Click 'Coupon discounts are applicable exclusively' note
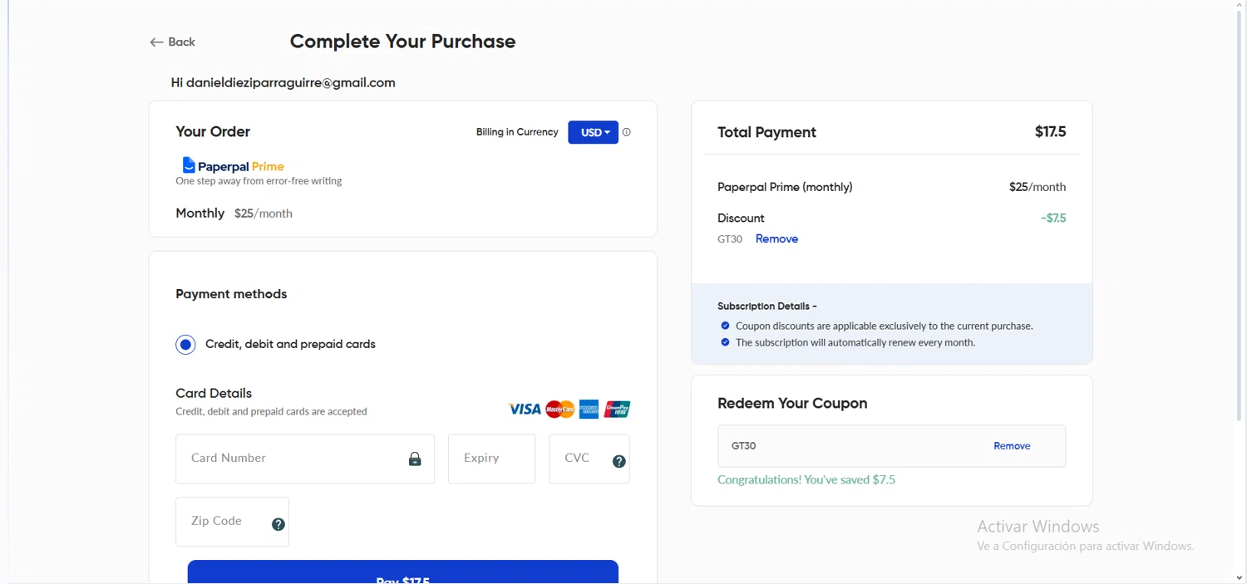Image resolution: width=1247 pixels, height=584 pixels. pos(884,326)
